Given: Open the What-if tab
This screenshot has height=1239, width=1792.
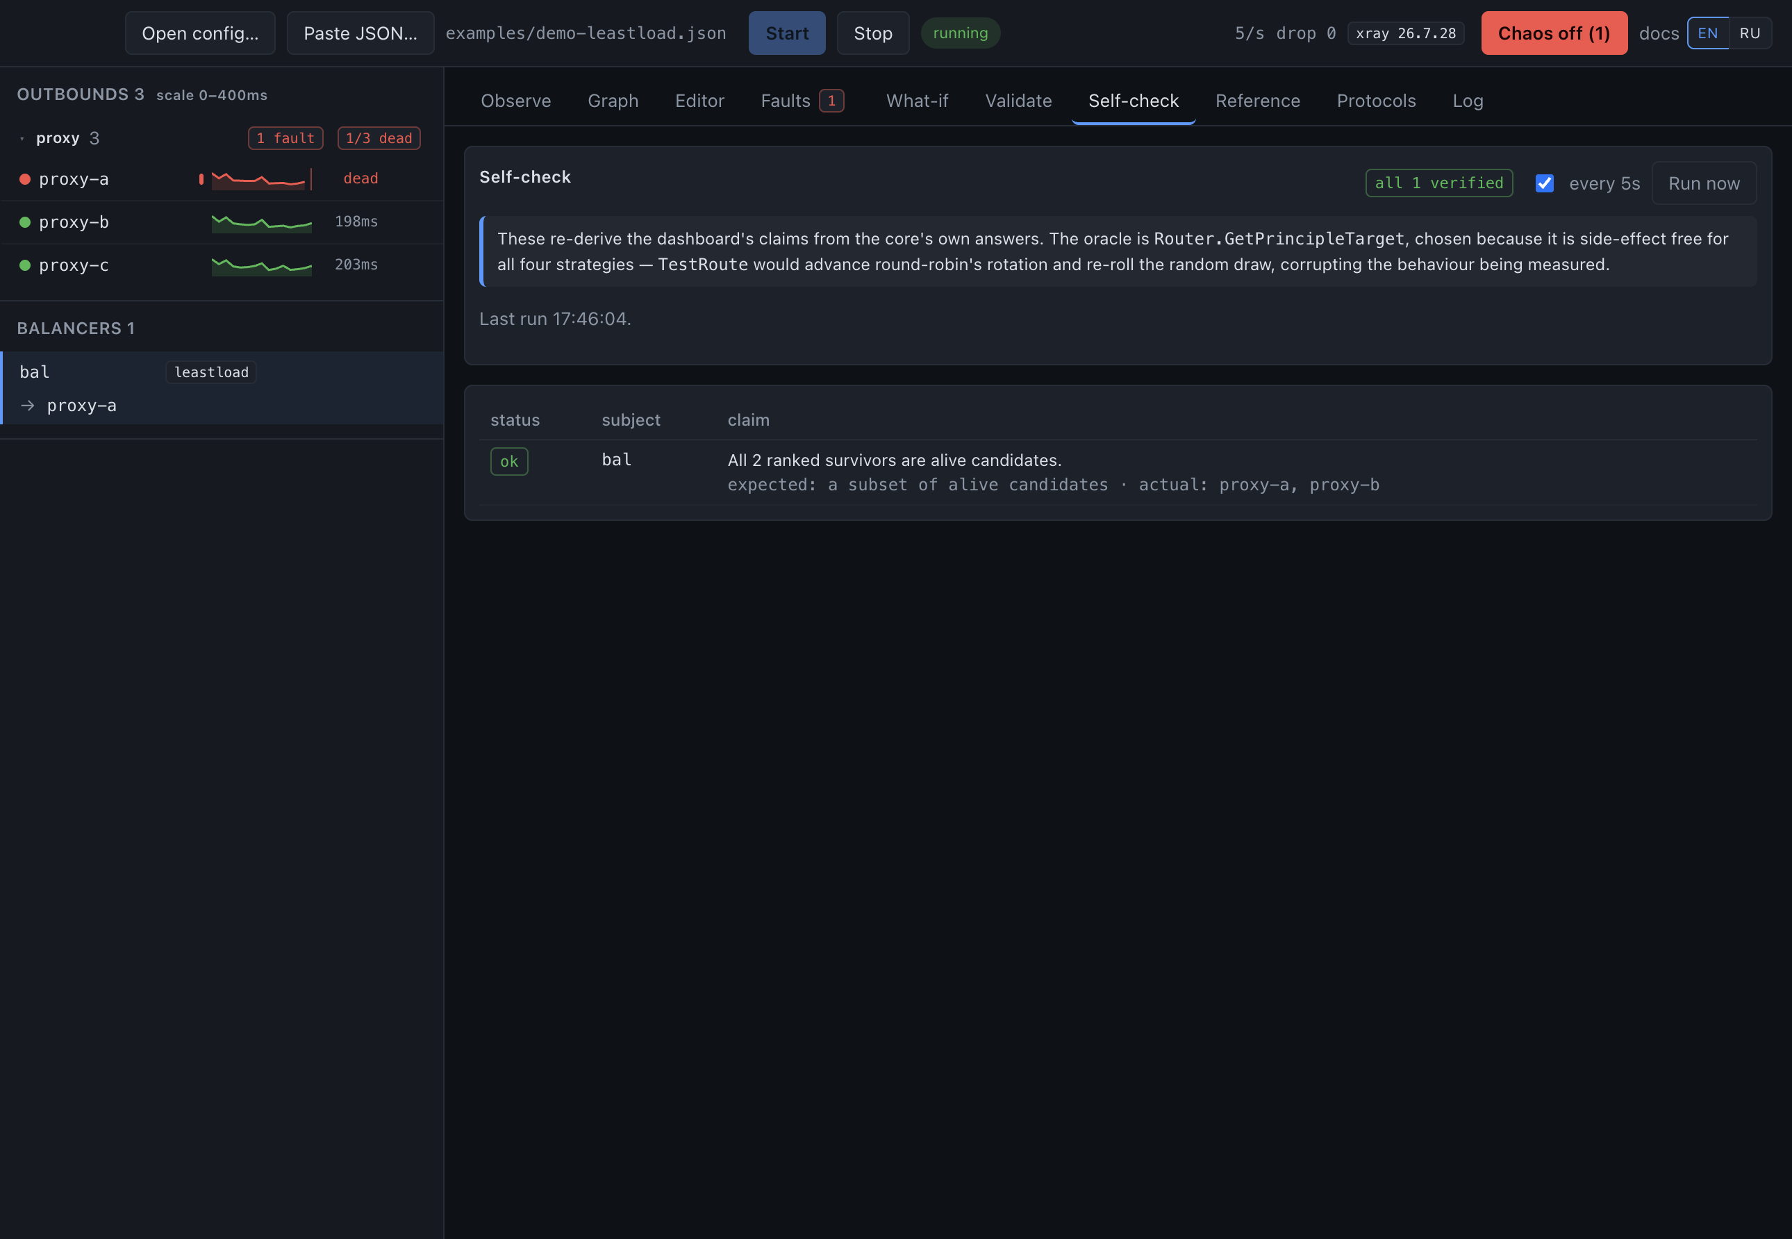Looking at the screenshot, I should point(917,101).
